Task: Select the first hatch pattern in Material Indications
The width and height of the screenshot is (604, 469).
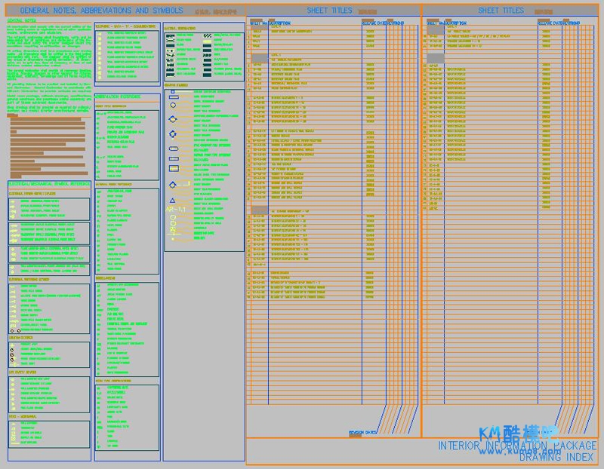Action: (169, 35)
